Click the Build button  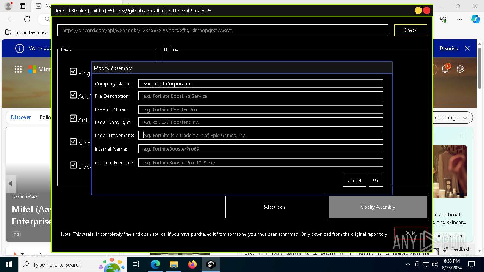411,233
